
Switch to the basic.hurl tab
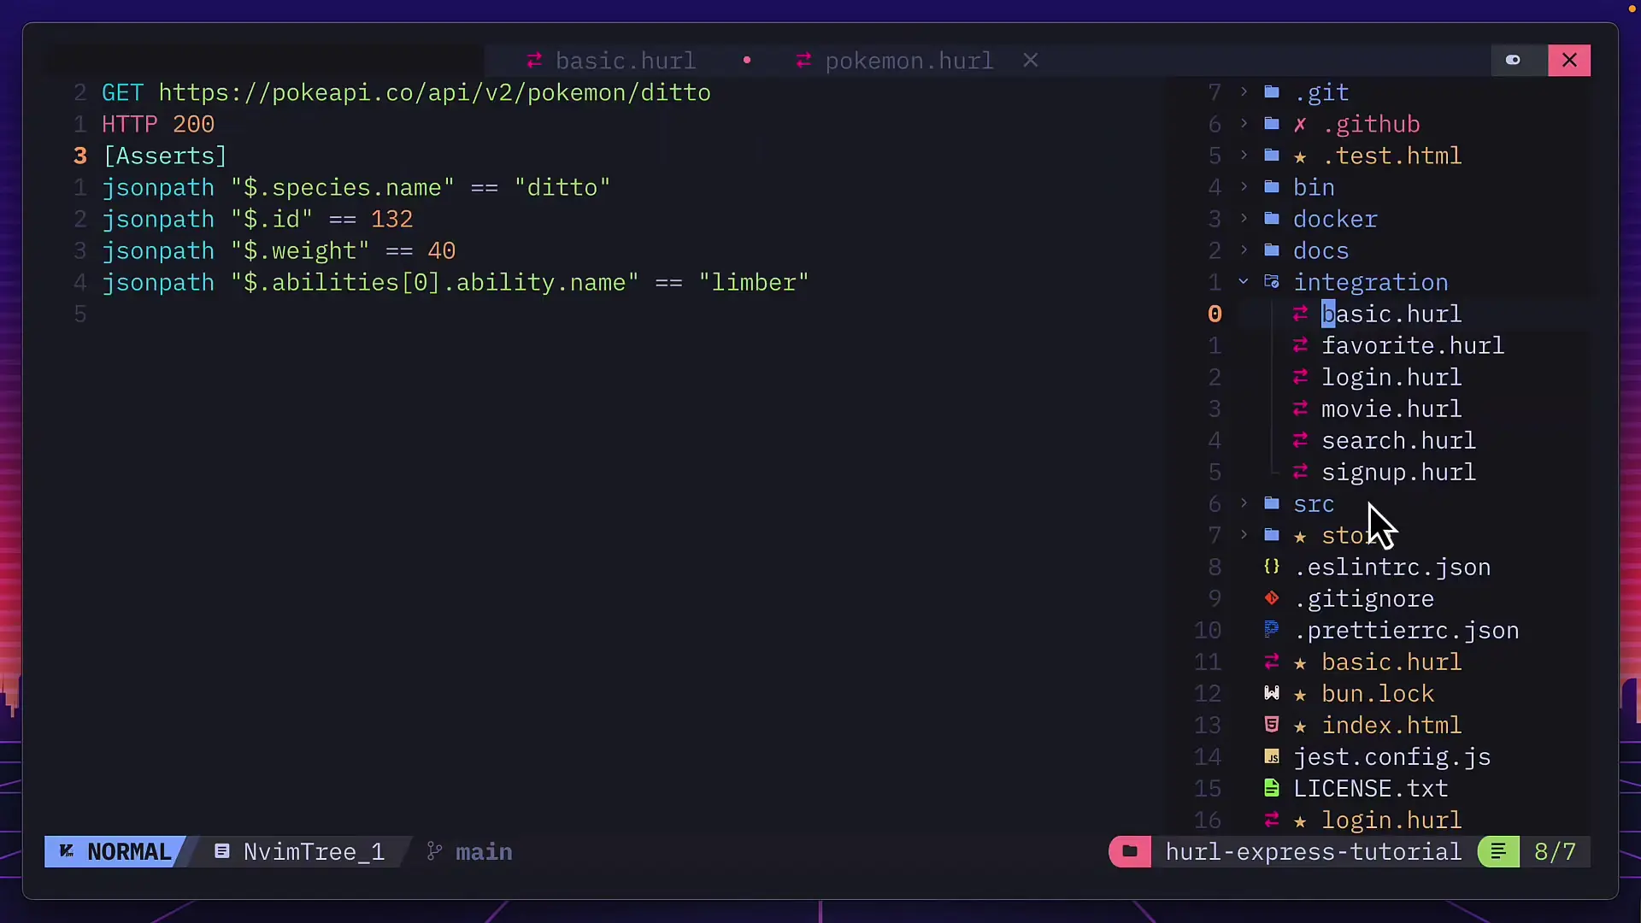626,61
